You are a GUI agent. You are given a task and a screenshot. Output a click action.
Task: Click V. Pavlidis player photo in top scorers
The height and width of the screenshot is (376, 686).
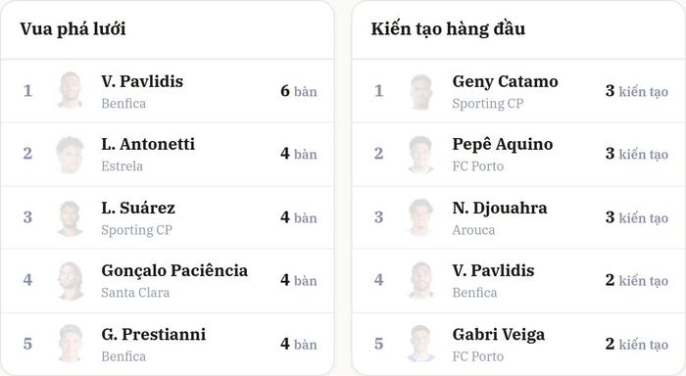tap(70, 90)
